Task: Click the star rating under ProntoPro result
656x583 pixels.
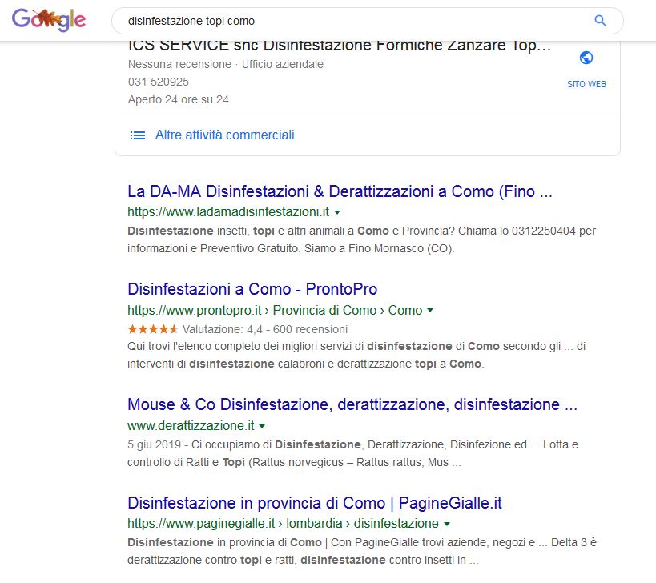Action: (x=153, y=329)
